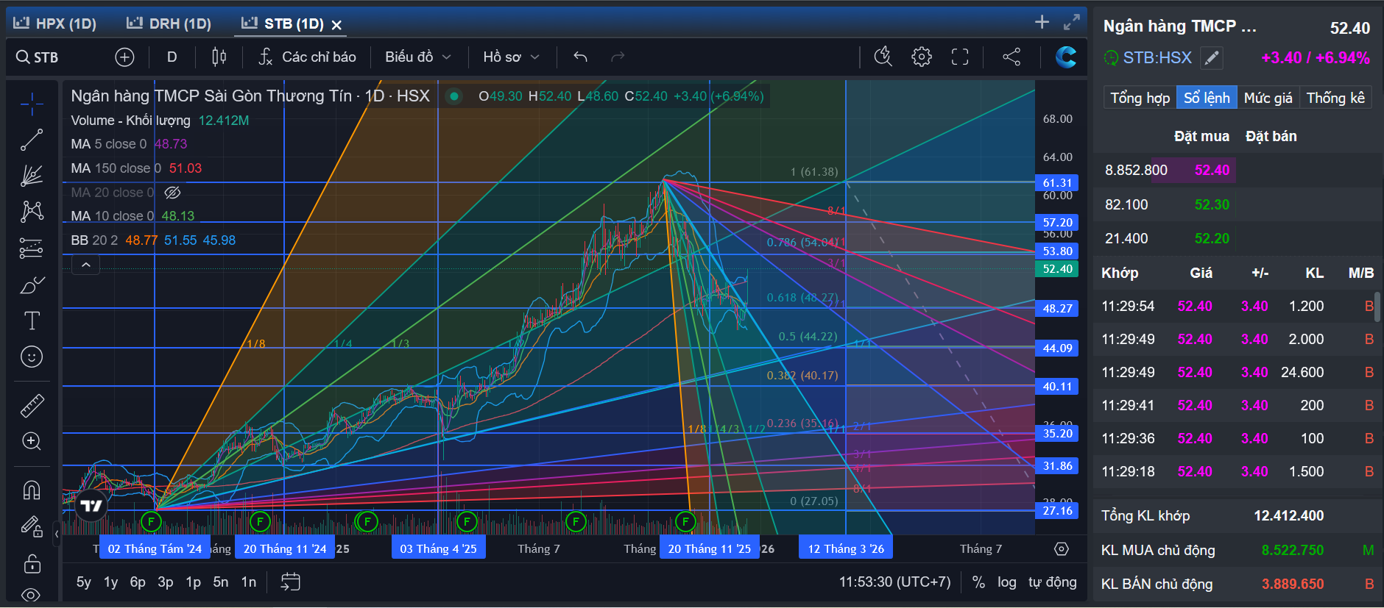
Task: Toggle percent scale mode
Action: [x=978, y=582]
